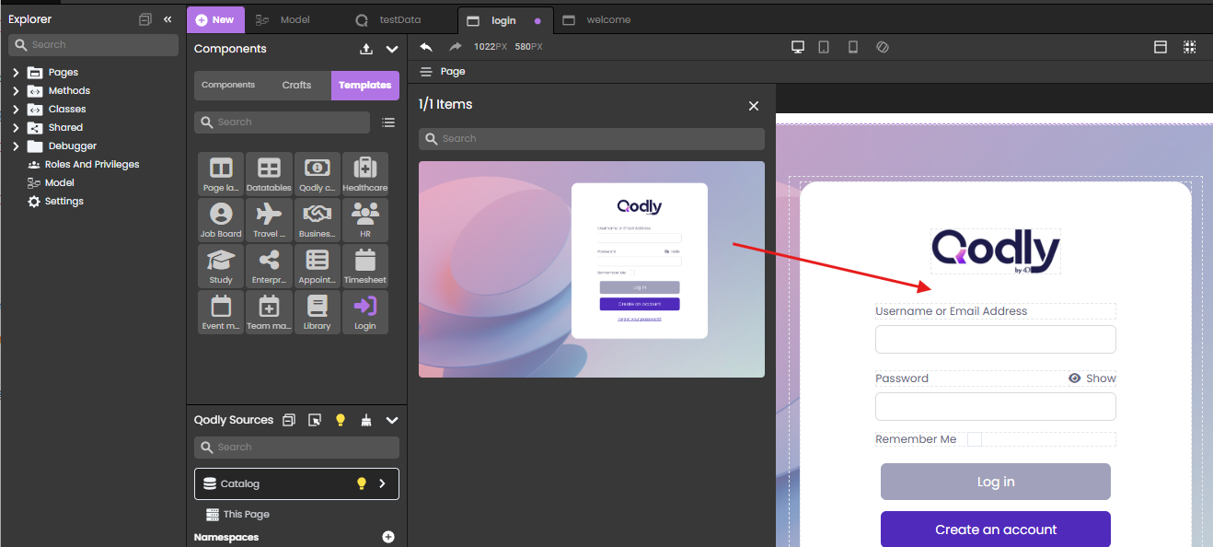The width and height of the screenshot is (1213, 547).
Task: Expand the Classes tree node
Action: tap(16, 110)
